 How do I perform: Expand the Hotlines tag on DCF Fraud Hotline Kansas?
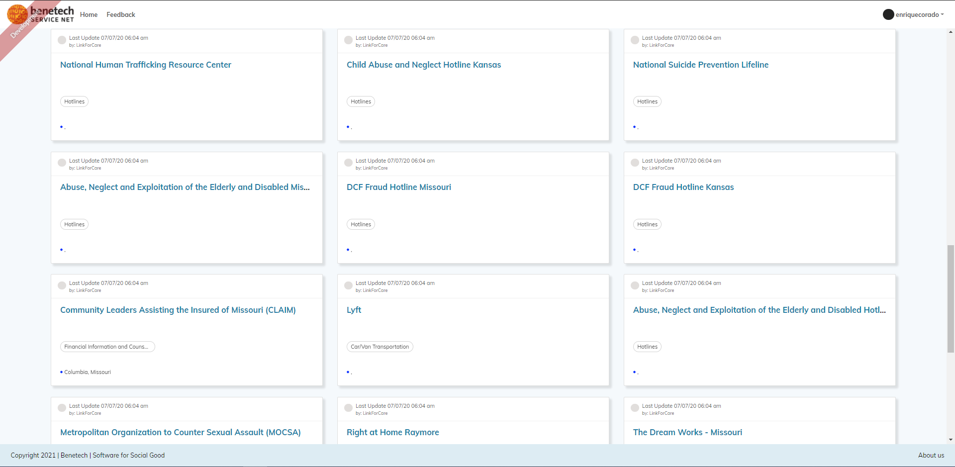[x=647, y=224]
